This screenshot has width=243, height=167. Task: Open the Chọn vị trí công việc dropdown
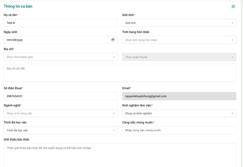[61, 113]
